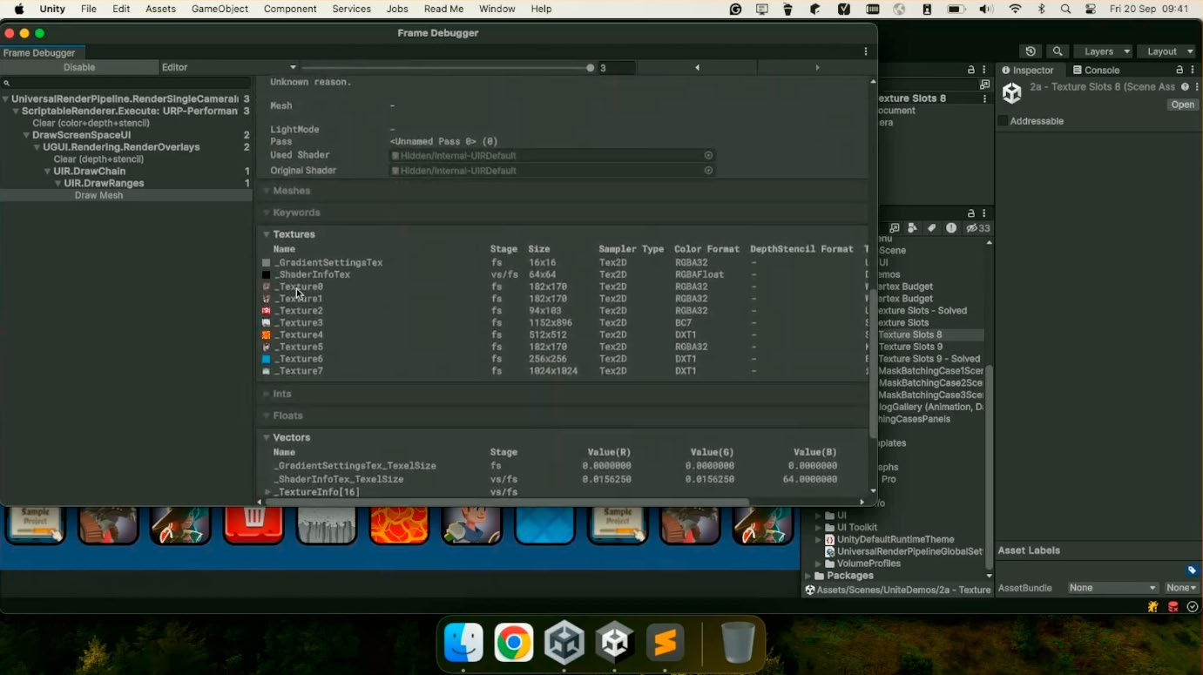Click the _Texture2 thumbnail icon

[x=267, y=311]
